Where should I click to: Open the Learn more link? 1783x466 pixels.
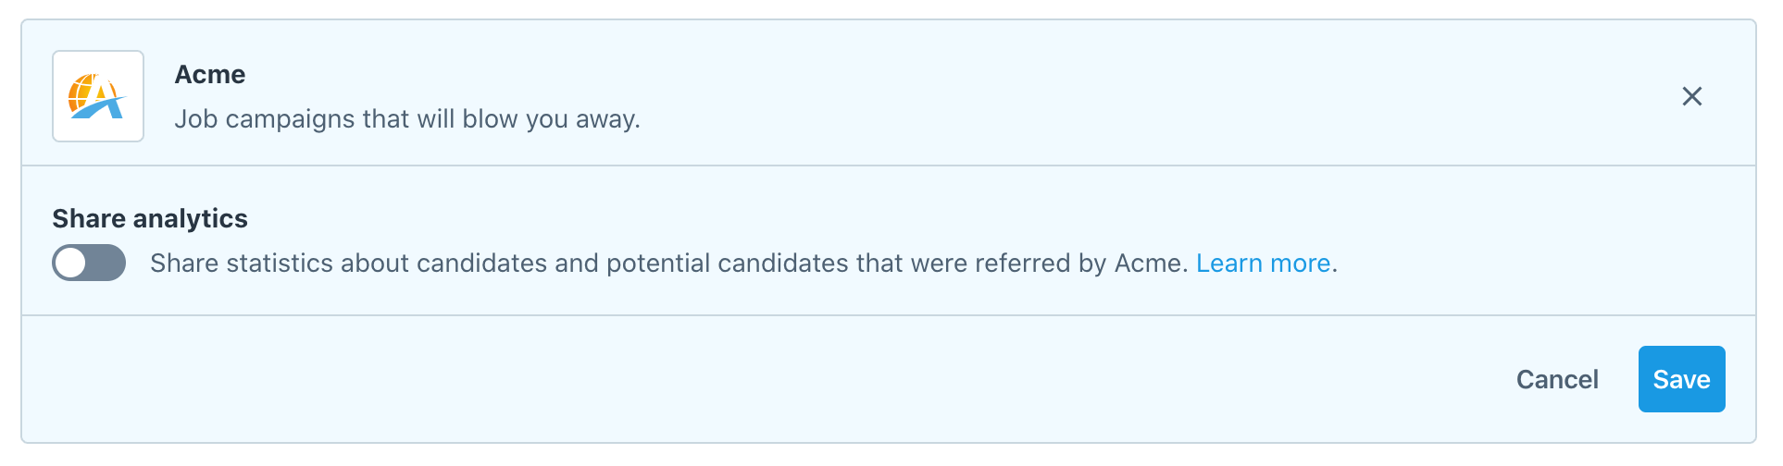[1263, 264]
